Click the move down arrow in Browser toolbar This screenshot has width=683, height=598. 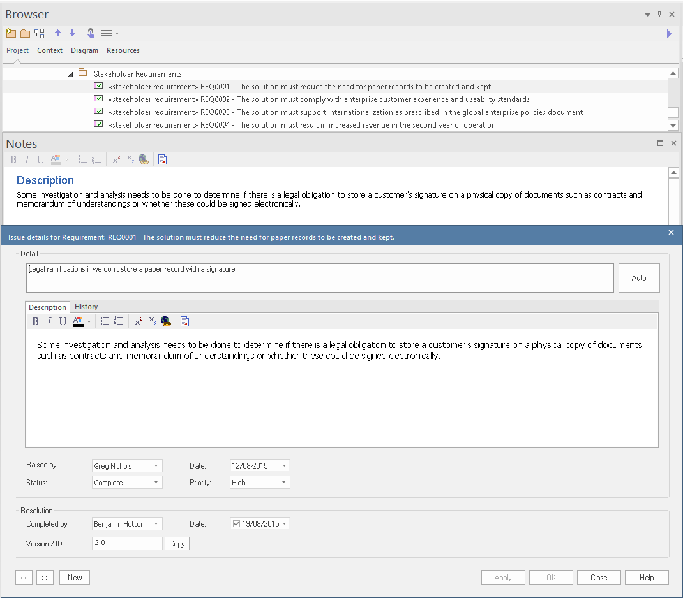tap(72, 33)
